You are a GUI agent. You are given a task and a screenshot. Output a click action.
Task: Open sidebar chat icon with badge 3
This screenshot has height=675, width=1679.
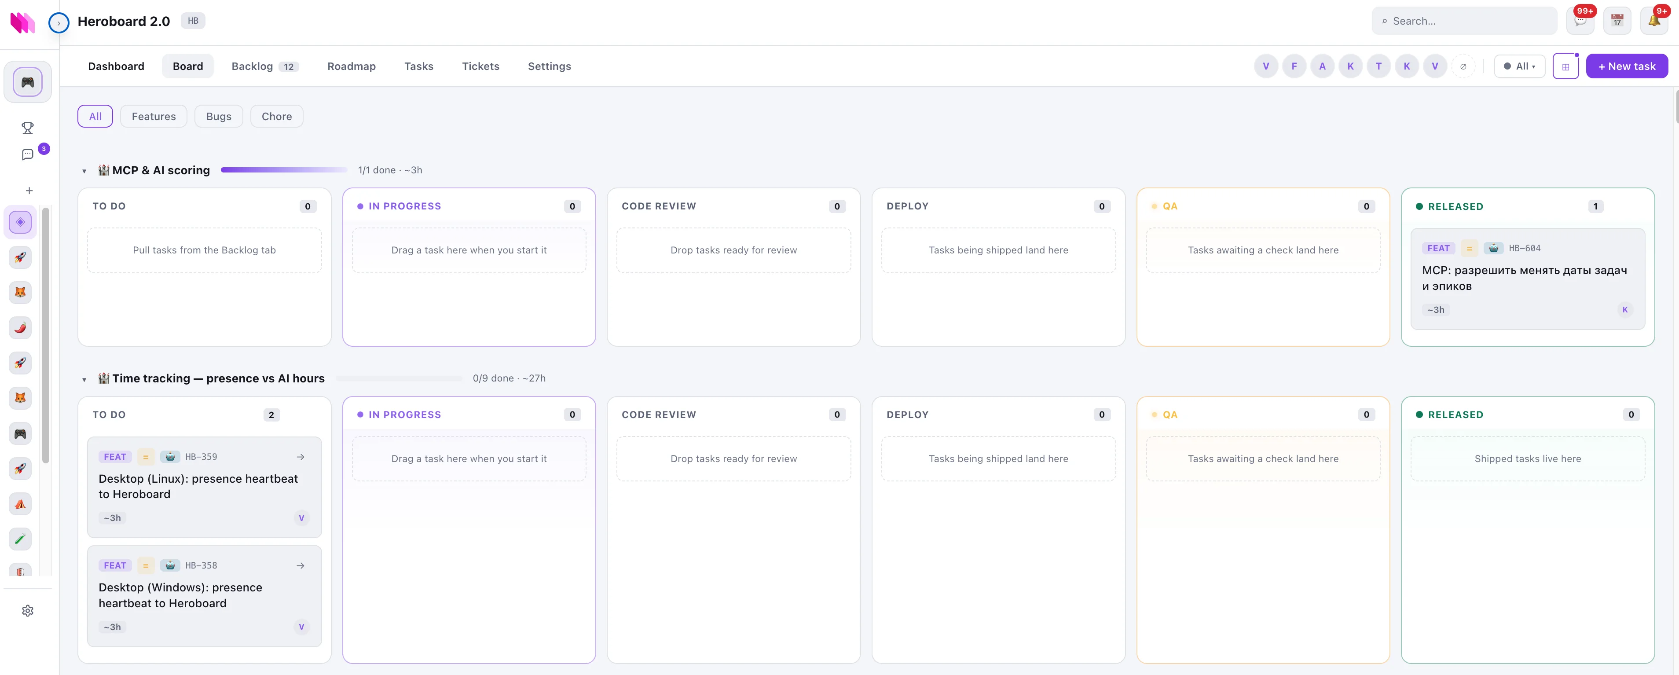27,154
